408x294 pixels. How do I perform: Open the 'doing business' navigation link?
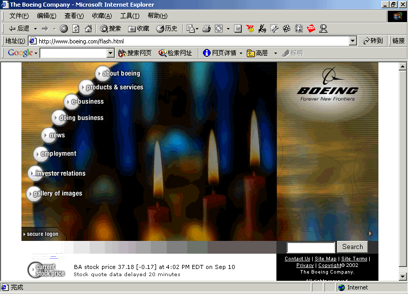(79, 118)
